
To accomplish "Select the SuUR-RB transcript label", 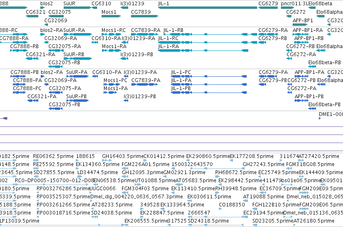I will point(74,55).
